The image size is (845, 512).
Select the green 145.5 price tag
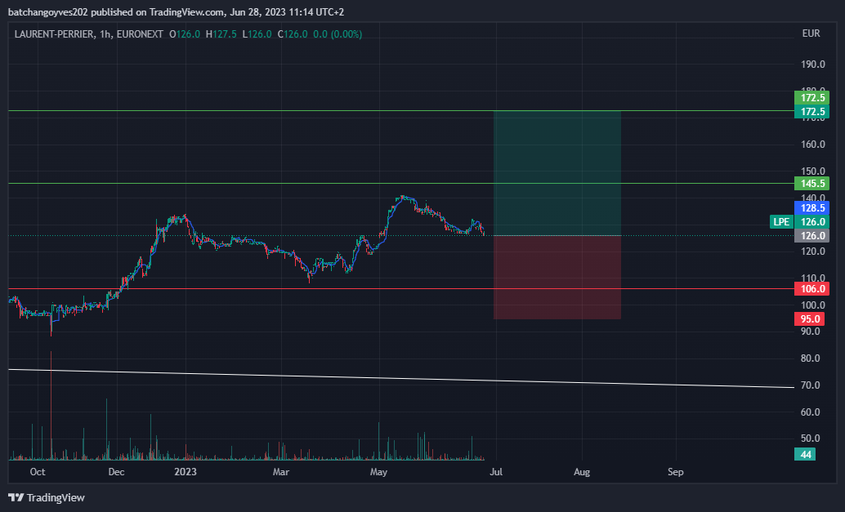[811, 183]
